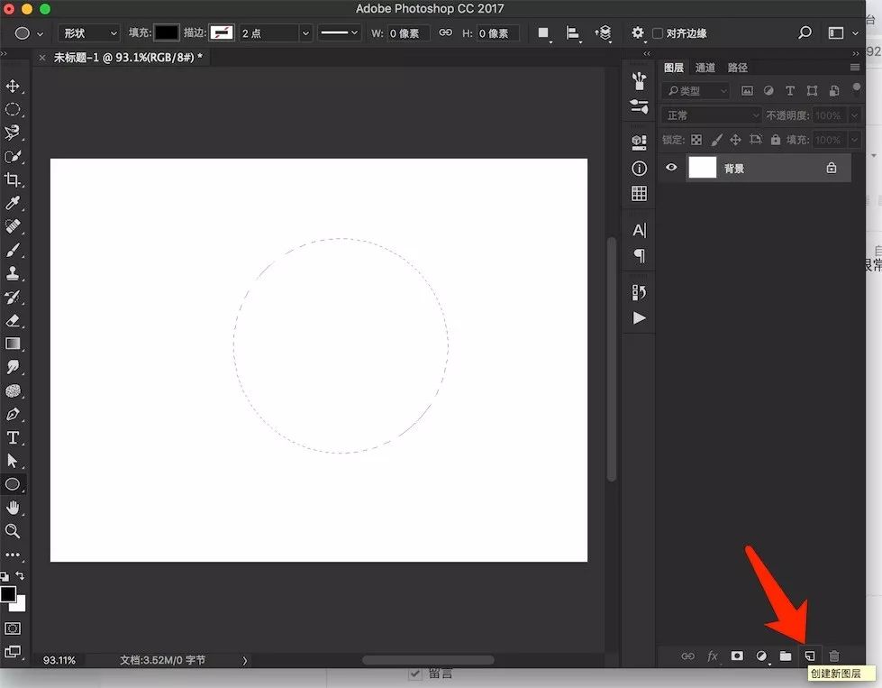Click the W width input field
882x688 pixels.
point(408,33)
